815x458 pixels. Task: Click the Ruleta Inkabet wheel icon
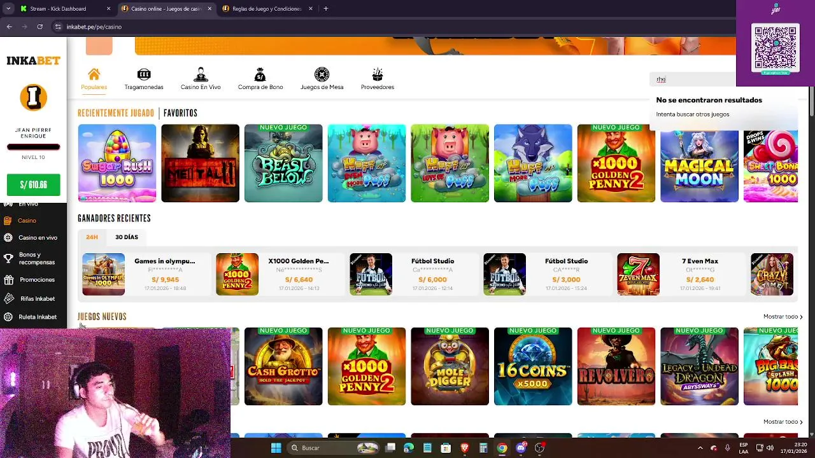point(8,317)
